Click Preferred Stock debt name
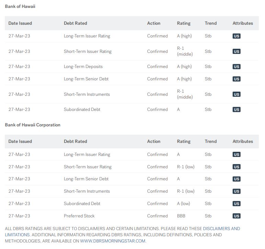The height and width of the screenshot is (249, 265). [x=79, y=216]
